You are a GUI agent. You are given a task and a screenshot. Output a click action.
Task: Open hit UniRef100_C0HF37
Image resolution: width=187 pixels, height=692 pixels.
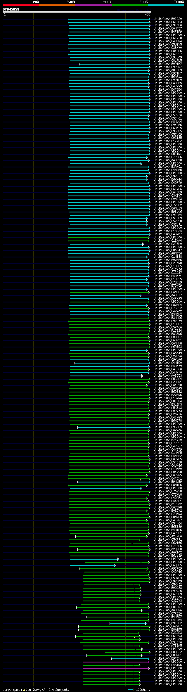[168, 28]
